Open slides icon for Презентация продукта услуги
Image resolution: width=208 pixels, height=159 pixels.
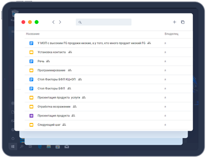tap(32, 98)
